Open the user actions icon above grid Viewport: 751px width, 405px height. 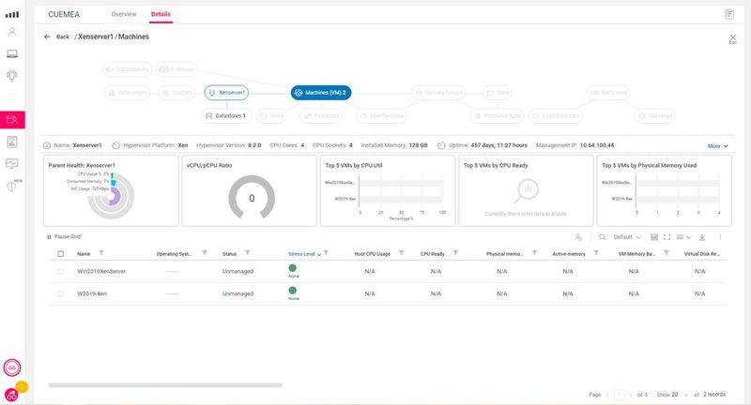(578, 237)
